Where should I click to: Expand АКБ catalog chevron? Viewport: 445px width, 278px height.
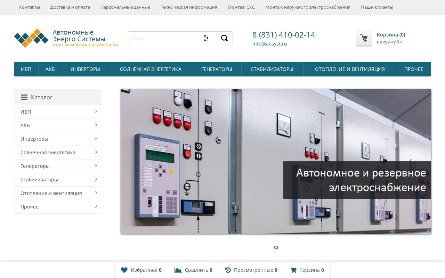click(x=96, y=125)
